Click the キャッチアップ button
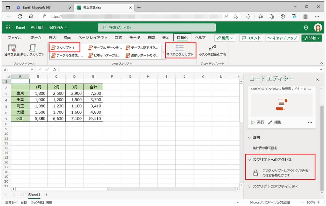This screenshot has height=206, width=326. pyautogui.click(x=282, y=38)
